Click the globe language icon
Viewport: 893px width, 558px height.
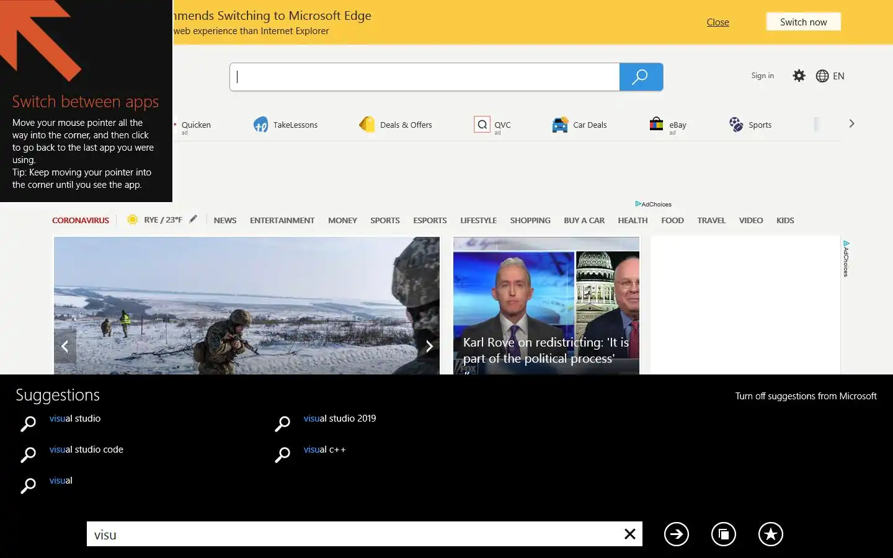[822, 76]
